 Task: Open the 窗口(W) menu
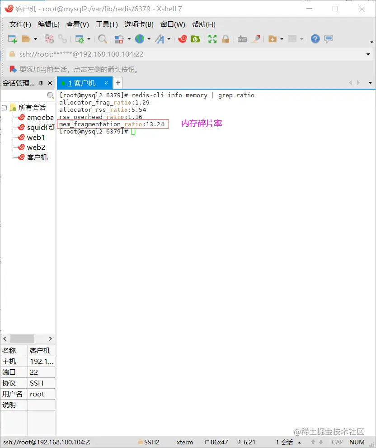coord(173,24)
